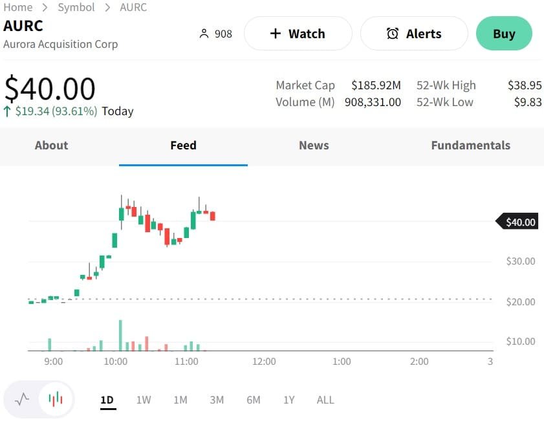
Task: Click the green up arrow price change
Action: [x=7, y=111]
